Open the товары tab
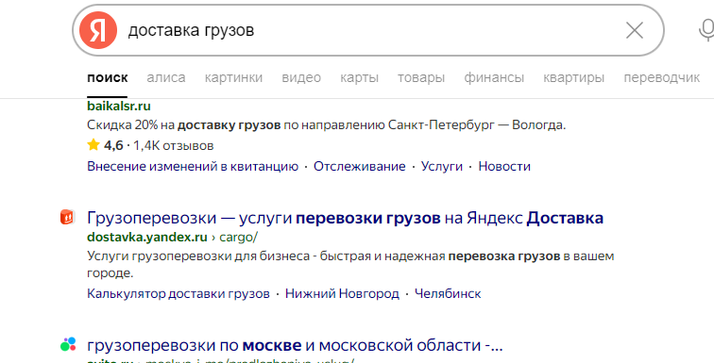Screen dimensions: 714x363 pos(421,77)
